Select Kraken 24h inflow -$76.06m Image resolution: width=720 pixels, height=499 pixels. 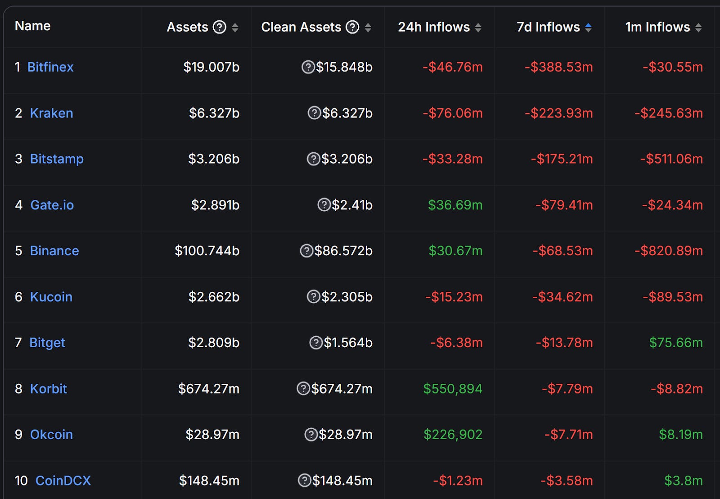coord(453,113)
